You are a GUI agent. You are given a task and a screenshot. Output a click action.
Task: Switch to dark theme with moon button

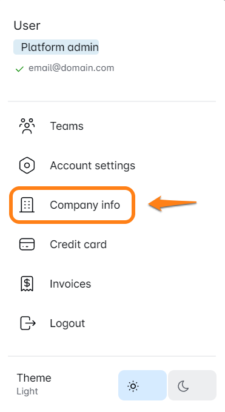coord(192,385)
